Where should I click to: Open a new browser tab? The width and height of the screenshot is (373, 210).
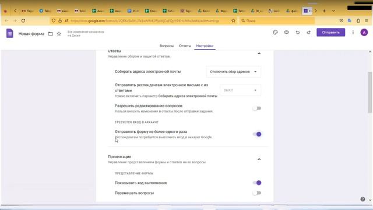click(x=324, y=11)
